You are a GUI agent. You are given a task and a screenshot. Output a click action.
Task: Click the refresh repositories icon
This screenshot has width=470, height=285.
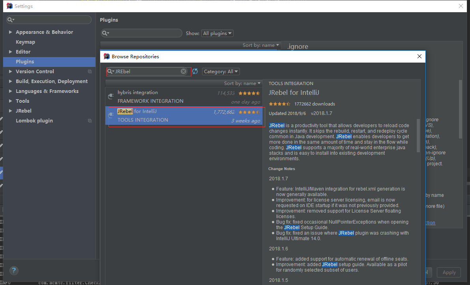coord(195,71)
